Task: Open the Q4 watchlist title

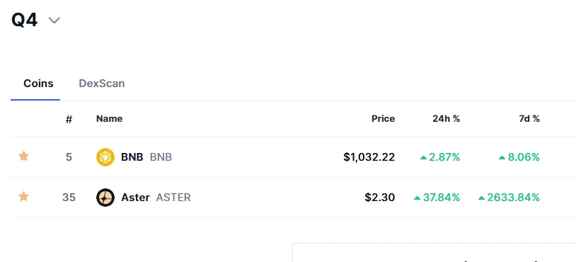Action: 24,20
